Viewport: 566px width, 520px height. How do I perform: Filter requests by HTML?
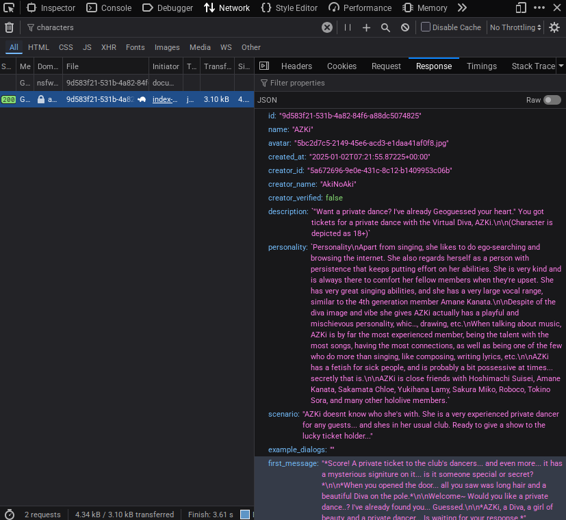coord(38,47)
